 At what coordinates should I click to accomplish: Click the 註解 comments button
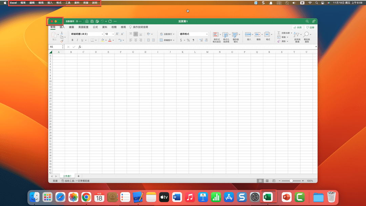[x=310, y=27]
